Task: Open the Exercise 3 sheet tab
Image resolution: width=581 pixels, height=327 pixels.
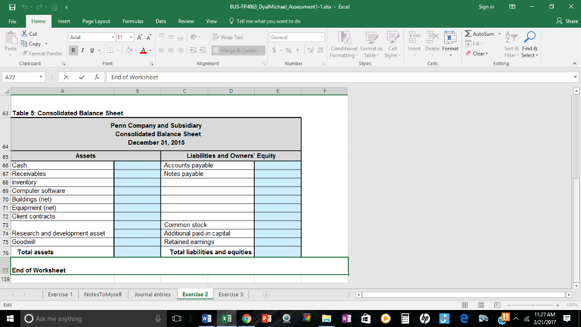Action: (231, 294)
